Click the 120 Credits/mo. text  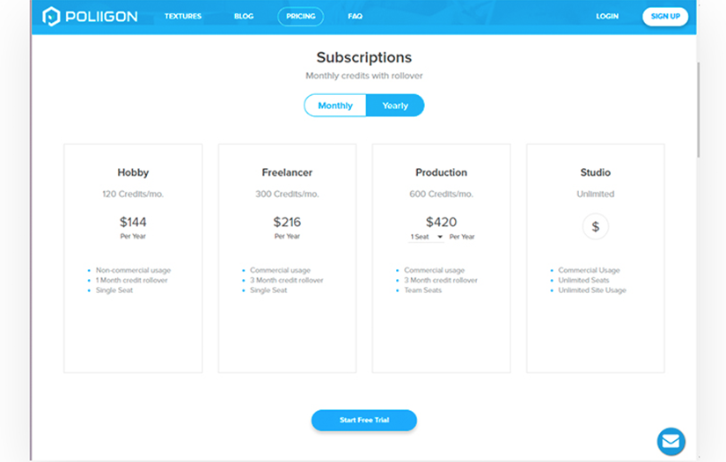[133, 194]
